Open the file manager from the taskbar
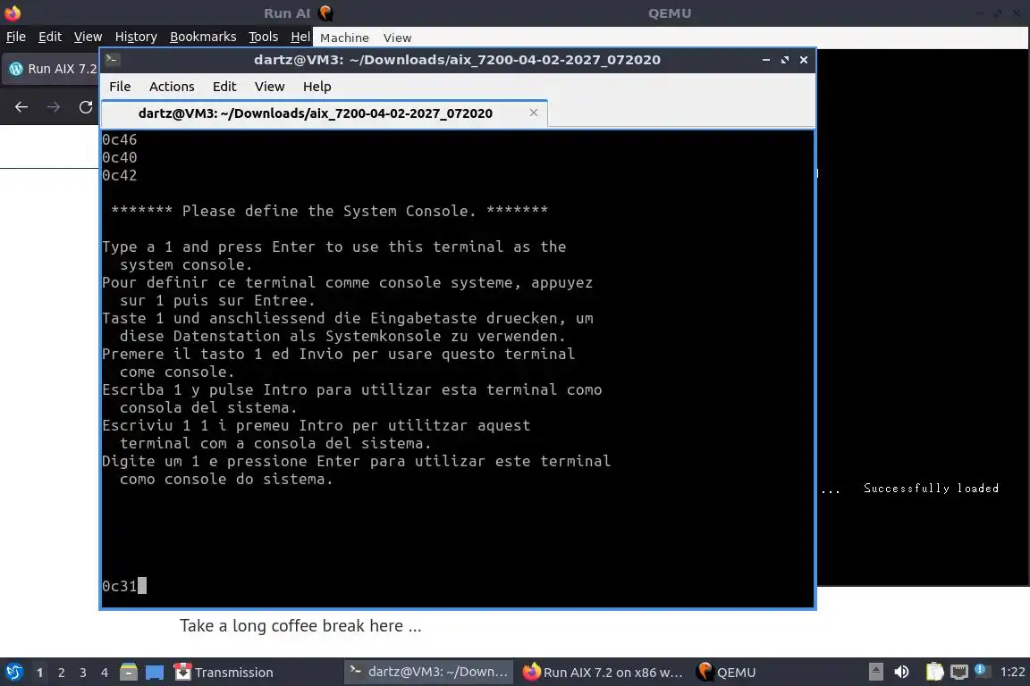Image resolution: width=1030 pixels, height=686 pixels. tap(129, 673)
